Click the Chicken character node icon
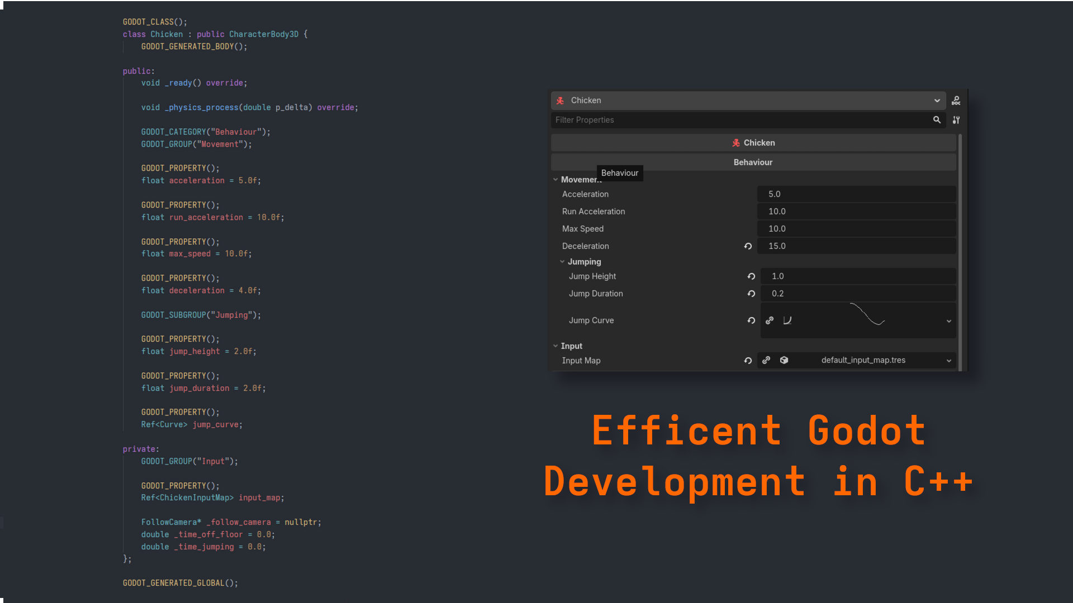Screen dimensions: 1073x603 (561, 100)
